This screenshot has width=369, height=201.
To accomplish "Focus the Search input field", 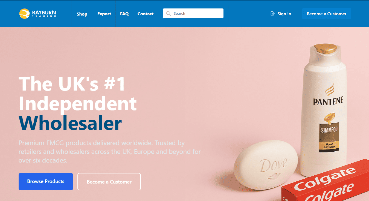I will 193,13.
